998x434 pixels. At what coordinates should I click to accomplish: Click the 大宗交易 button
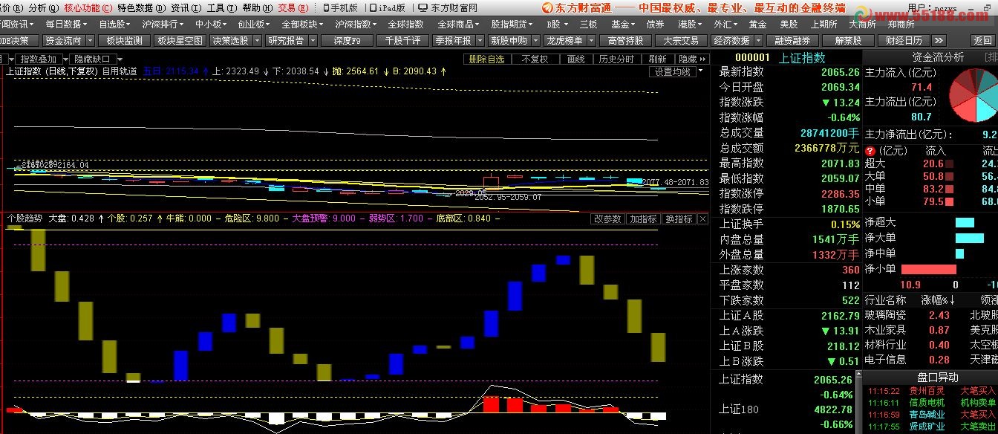tap(680, 41)
